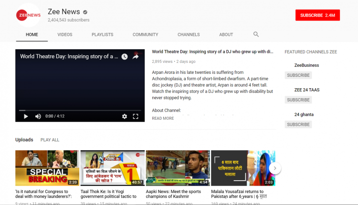358x205 pixels.
Task: Click the 0:00 / 4:12 time display
Action: (55, 116)
